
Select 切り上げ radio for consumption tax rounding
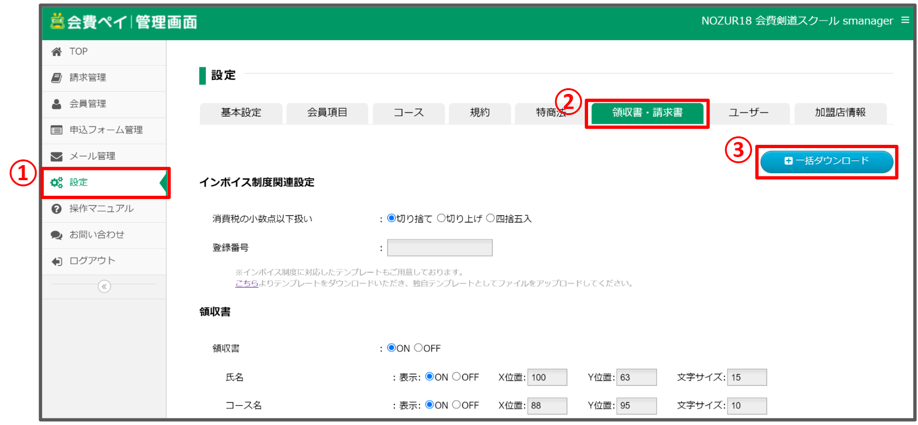click(x=441, y=218)
